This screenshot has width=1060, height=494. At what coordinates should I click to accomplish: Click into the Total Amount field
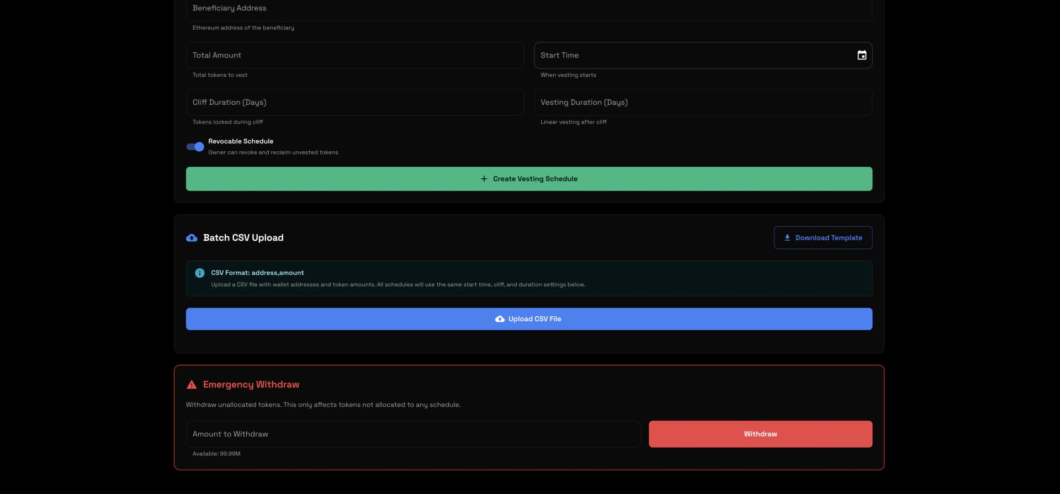click(x=354, y=55)
